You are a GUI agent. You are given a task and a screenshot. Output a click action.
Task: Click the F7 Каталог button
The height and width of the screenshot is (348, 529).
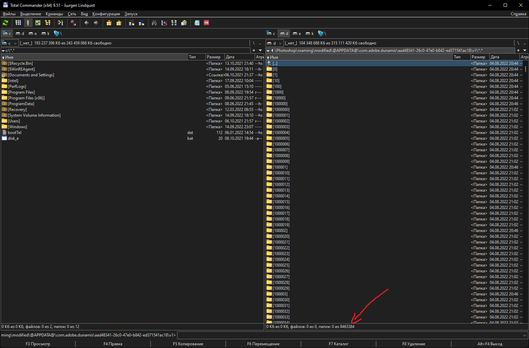point(338,344)
